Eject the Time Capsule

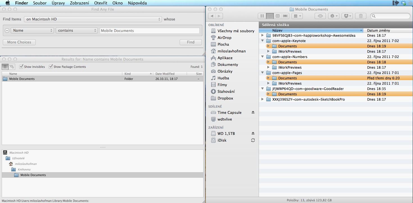point(253,112)
